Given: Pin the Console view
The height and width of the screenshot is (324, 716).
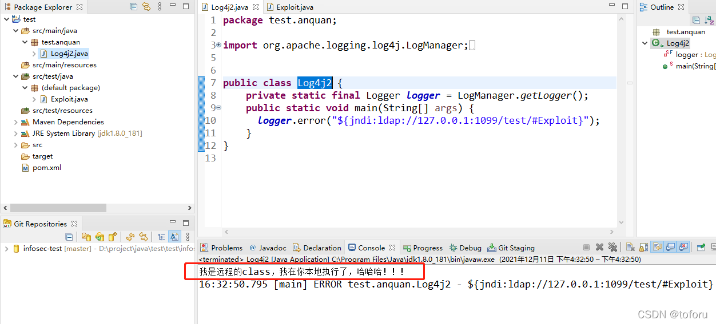Looking at the screenshot, I should [701, 248].
